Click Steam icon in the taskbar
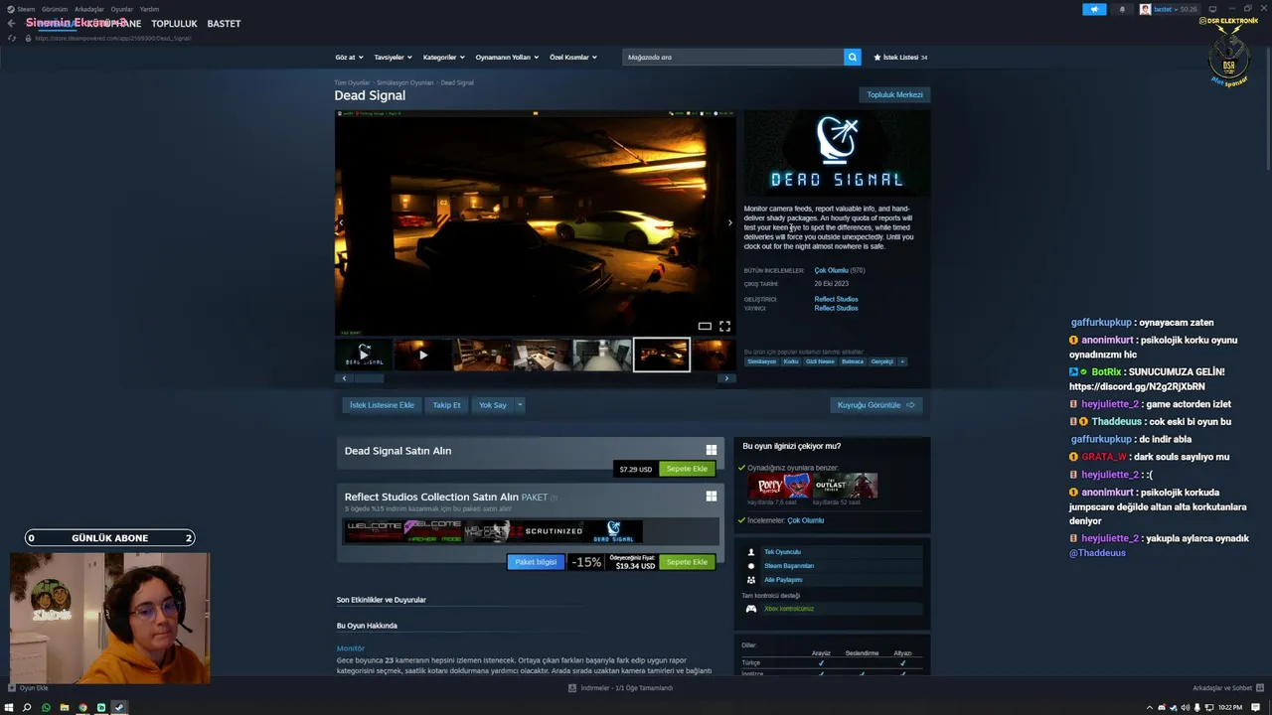1272x715 pixels. click(119, 707)
